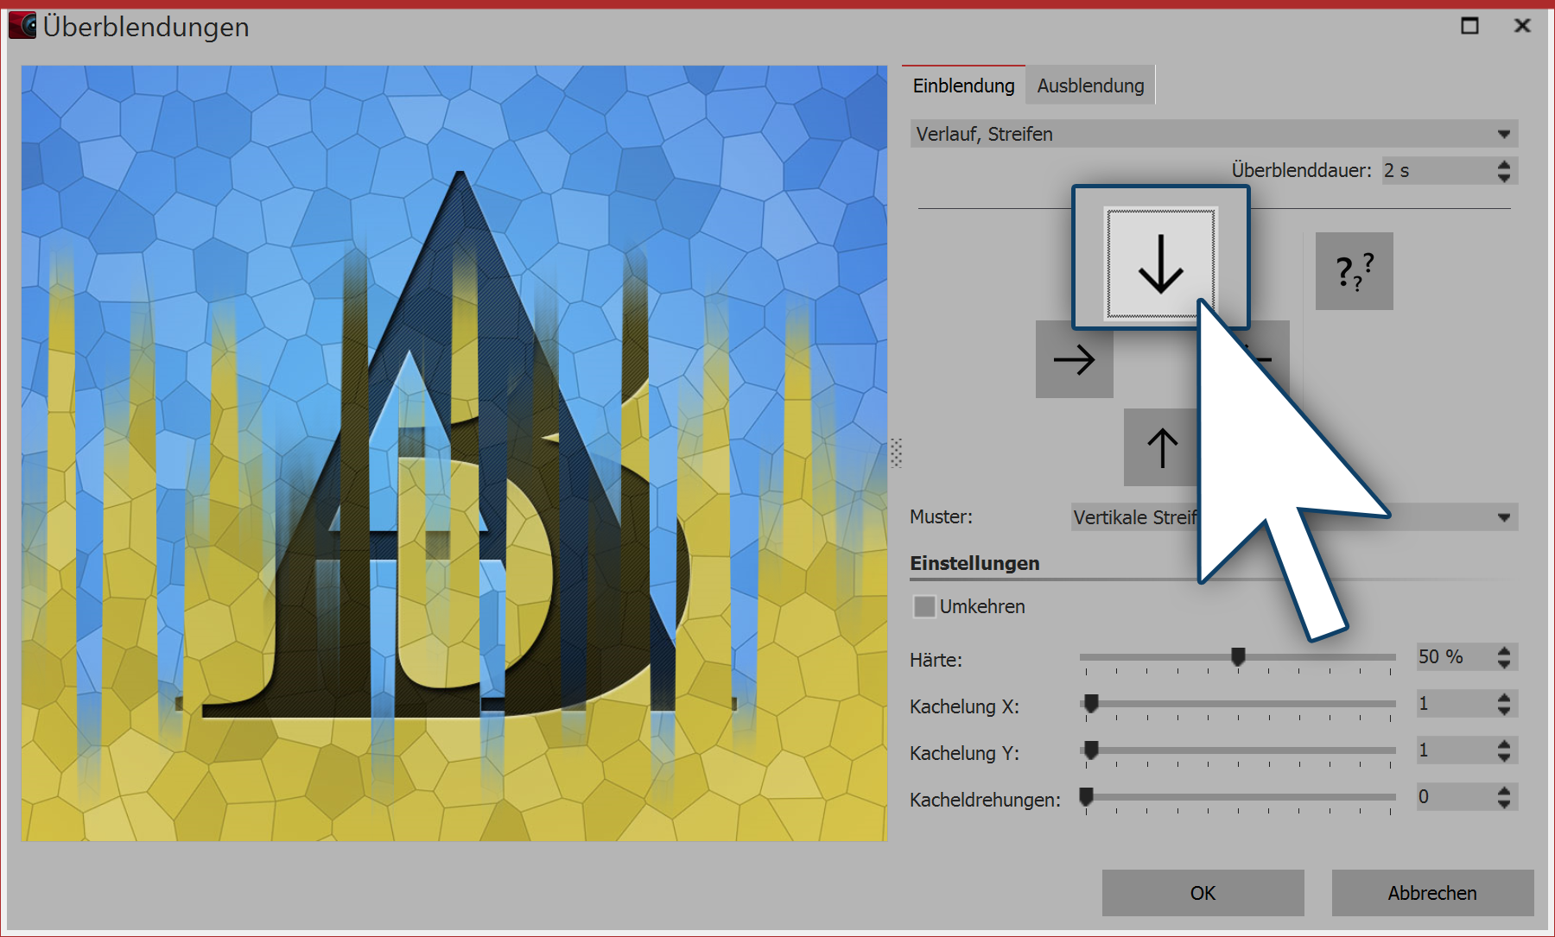Increase Kachelung Y with up spinner arrow

click(x=1504, y=744)
